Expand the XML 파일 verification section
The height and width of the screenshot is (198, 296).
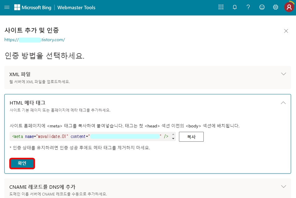pos(283,74)
